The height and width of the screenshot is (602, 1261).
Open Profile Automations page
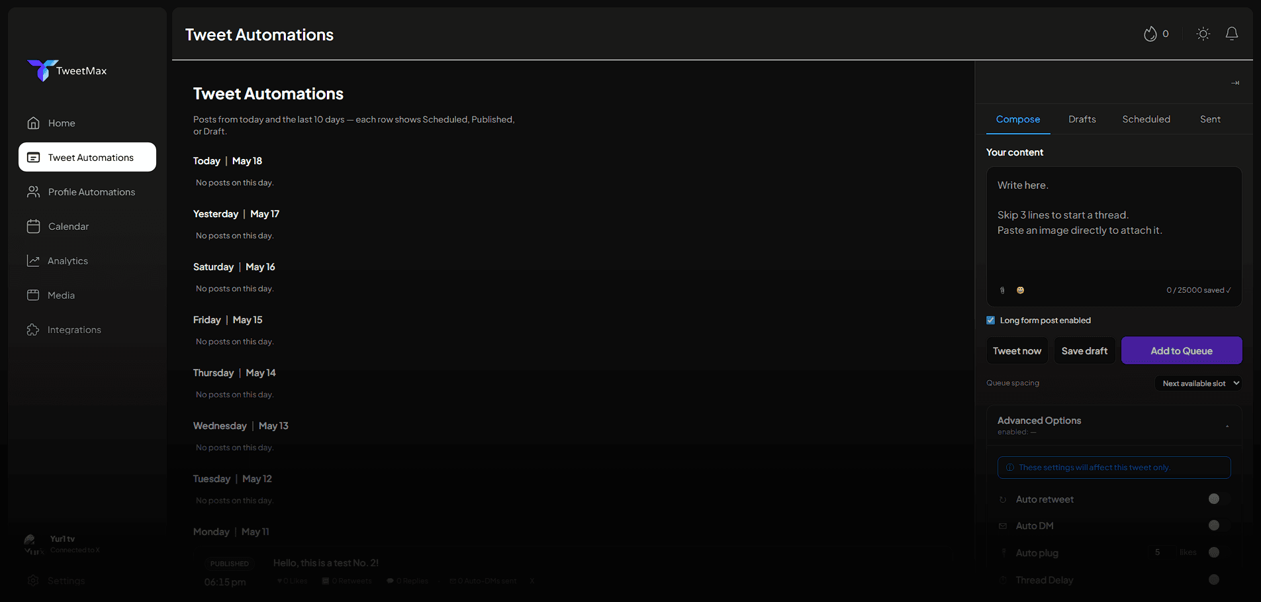point(87,192)
